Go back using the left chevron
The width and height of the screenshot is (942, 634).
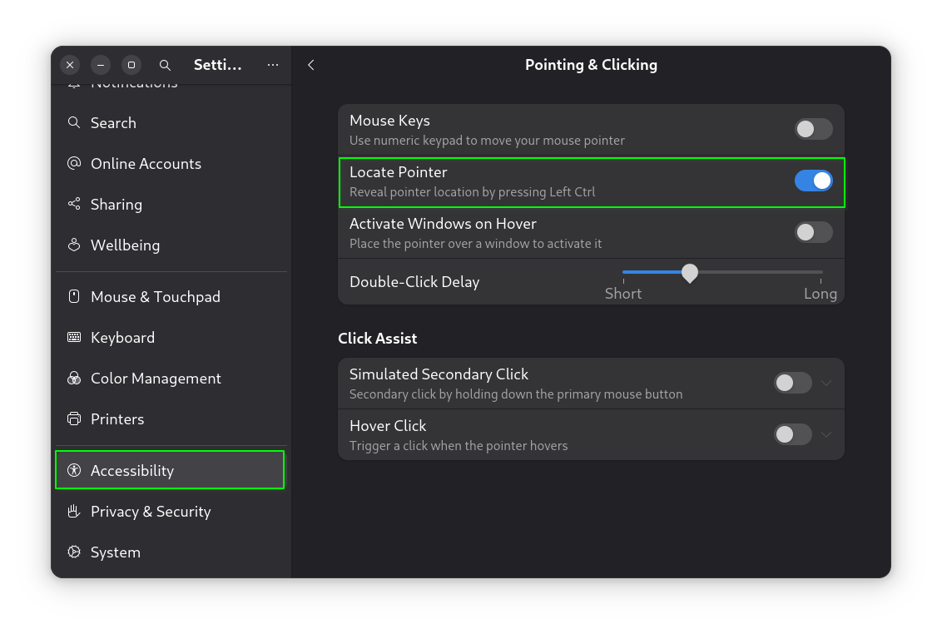(x=311, y=65)
